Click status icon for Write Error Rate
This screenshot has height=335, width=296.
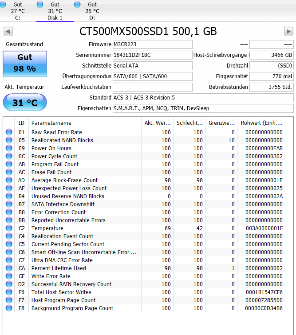(x=9, y=276)
